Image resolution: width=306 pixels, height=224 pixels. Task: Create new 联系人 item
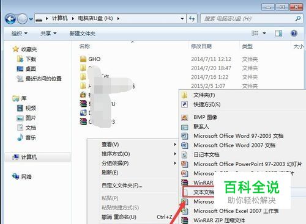[x=243, y=126]
